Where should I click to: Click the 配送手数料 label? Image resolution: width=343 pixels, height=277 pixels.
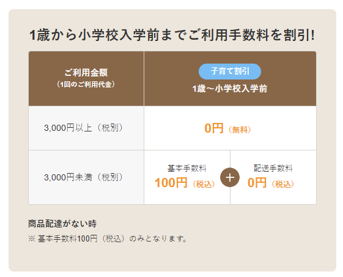(x=273, y=168)
